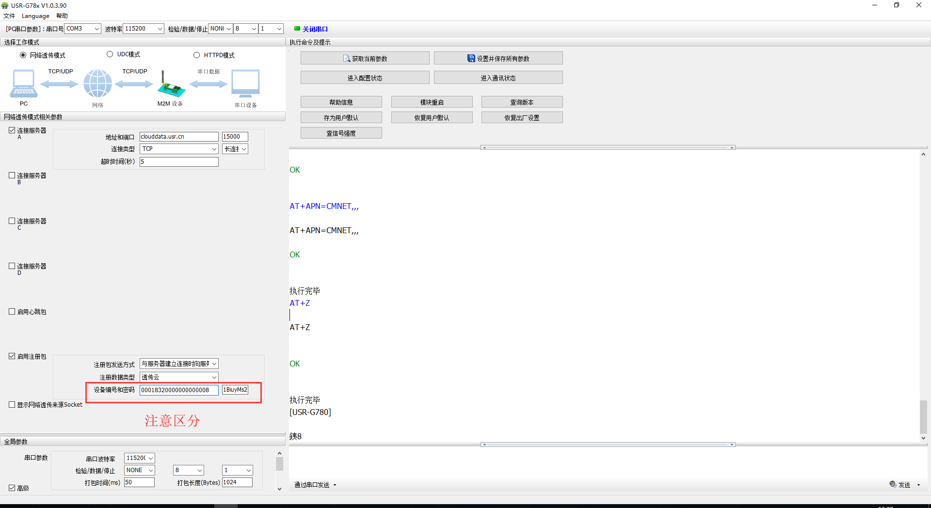Click the USR-G78x application icon in titlebar
931x508 pixels.
tap(5, 5)
